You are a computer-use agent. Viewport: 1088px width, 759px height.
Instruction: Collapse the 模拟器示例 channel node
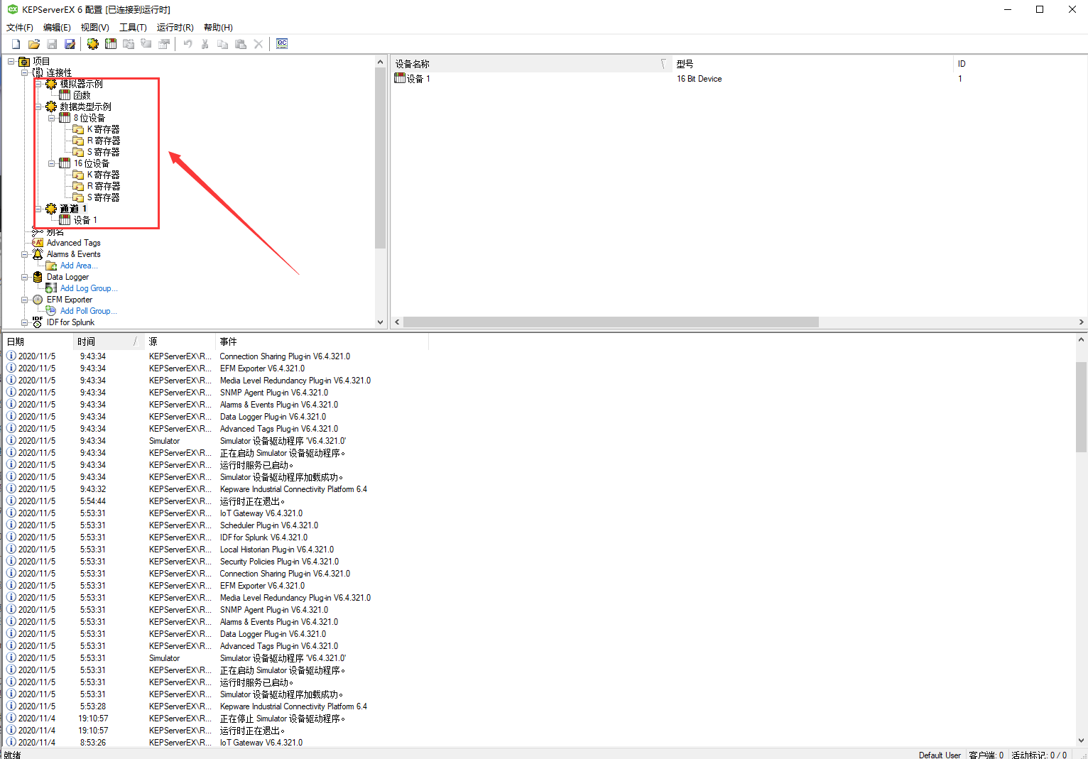(x=38, y=84)
